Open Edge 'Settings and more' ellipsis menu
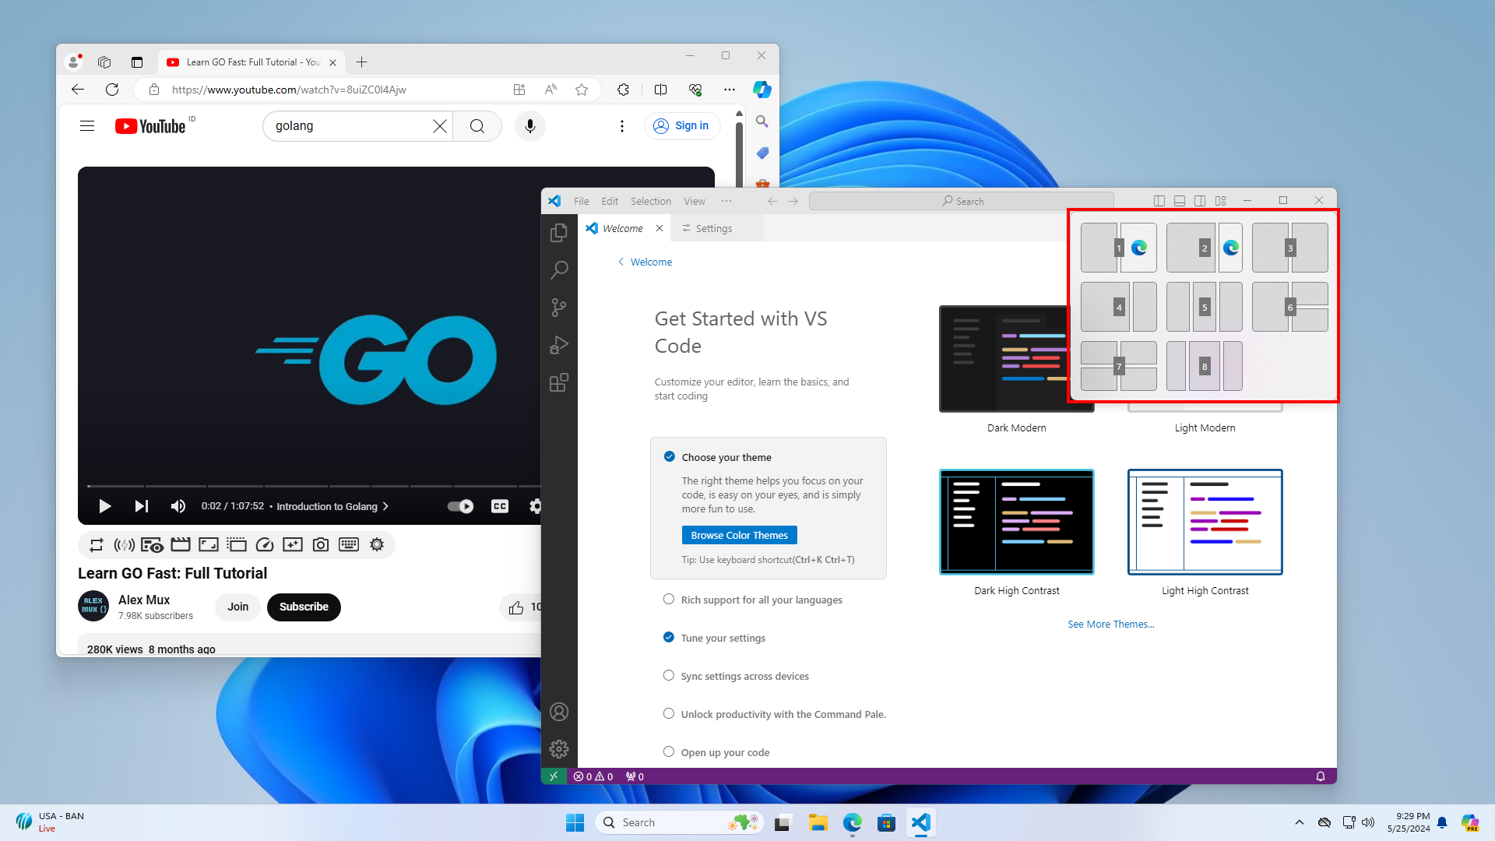Viewport: 1495px width, 841px height. [x=729, y=90]
